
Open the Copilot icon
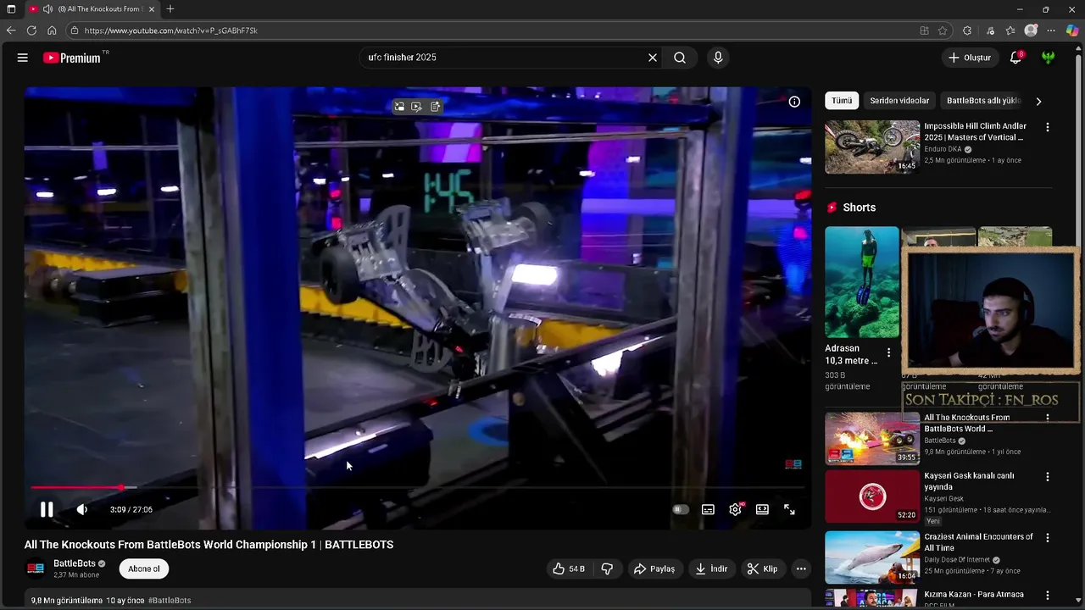[x=1072, y=30]
